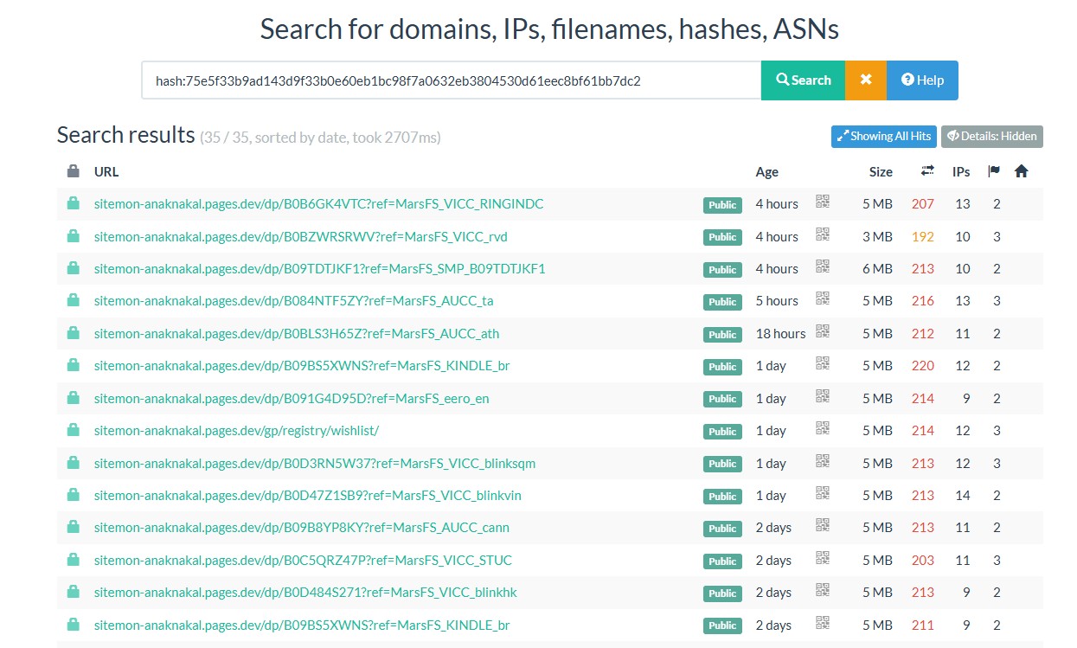Click QR code icon for MarsFS_VICC_STUC row

[822, 559]
